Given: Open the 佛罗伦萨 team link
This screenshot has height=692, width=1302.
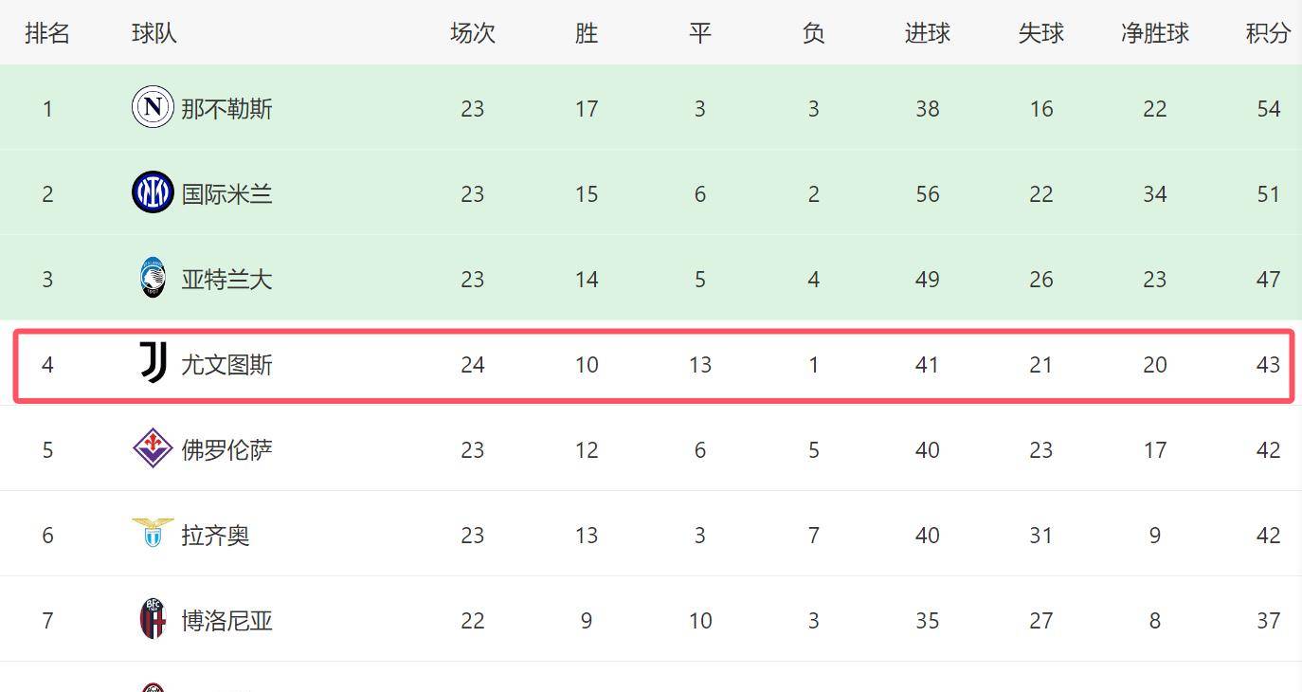Looking at the screenshot, I should click(226, 450).
